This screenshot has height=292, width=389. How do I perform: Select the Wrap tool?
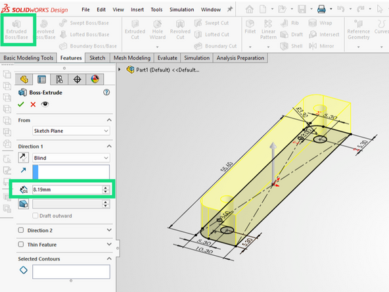pos(320,23)
